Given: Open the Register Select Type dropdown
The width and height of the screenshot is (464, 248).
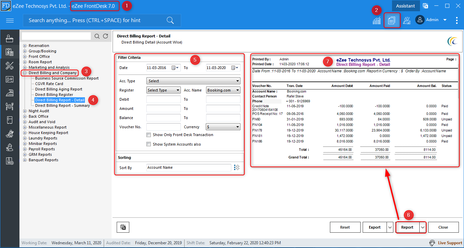Looking at the screenshot, I should pos(163,90).
